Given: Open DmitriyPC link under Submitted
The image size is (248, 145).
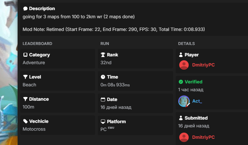Looking at the screenshot, I should click(x=203, y=137).
